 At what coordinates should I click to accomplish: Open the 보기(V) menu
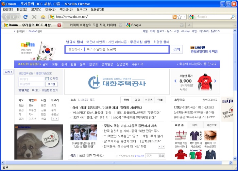(x=36, y=10)
